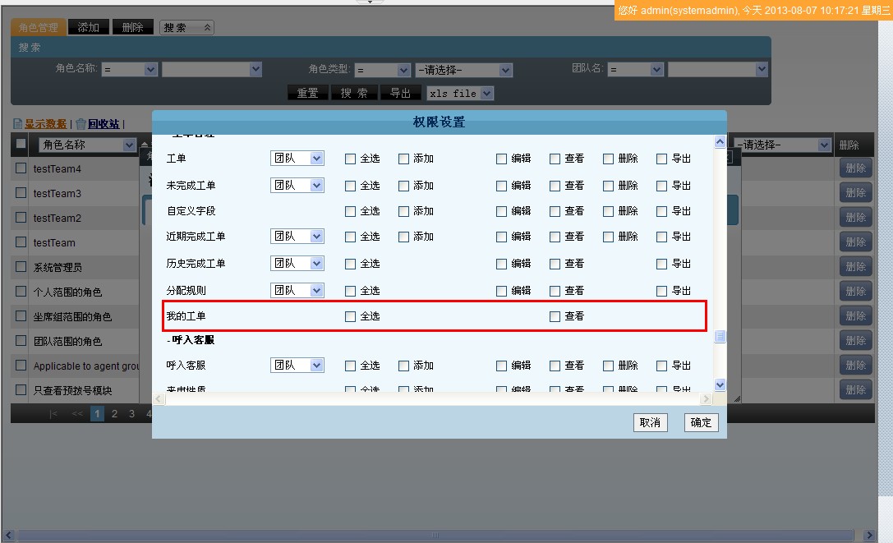Click the horizontal scrollbar left arrow in dialog
This screenshot has height=543, width=893.
pos(160,398)
